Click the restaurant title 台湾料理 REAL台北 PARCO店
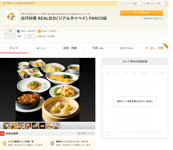Image resolution: width=173 pixels, height=150 pixels. coord(64,18)
